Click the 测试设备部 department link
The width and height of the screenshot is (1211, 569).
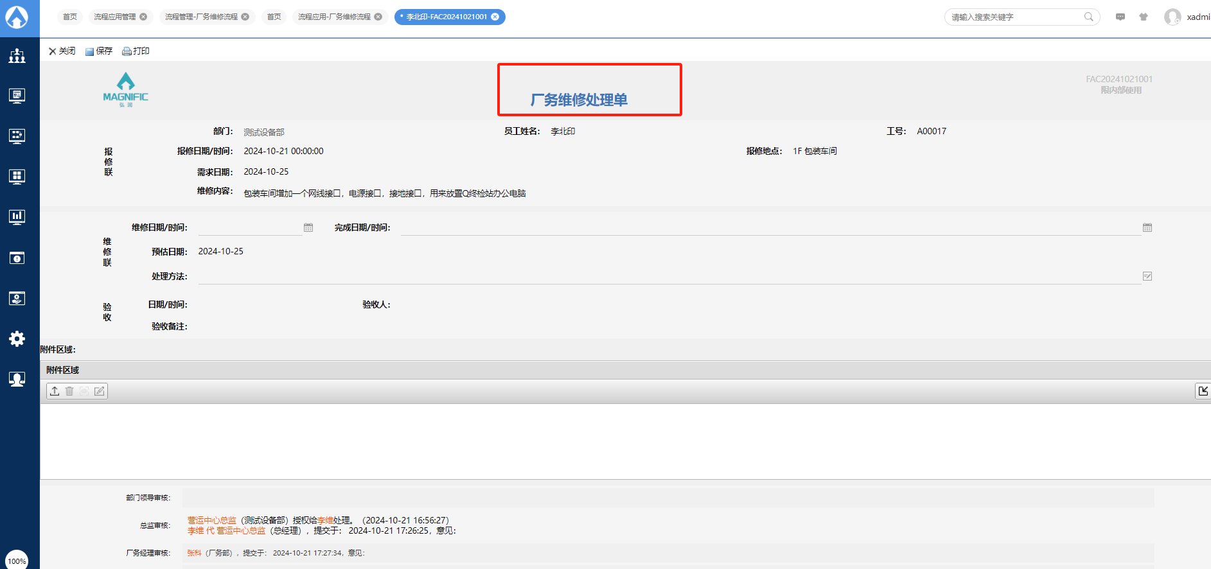click(264, 132)
